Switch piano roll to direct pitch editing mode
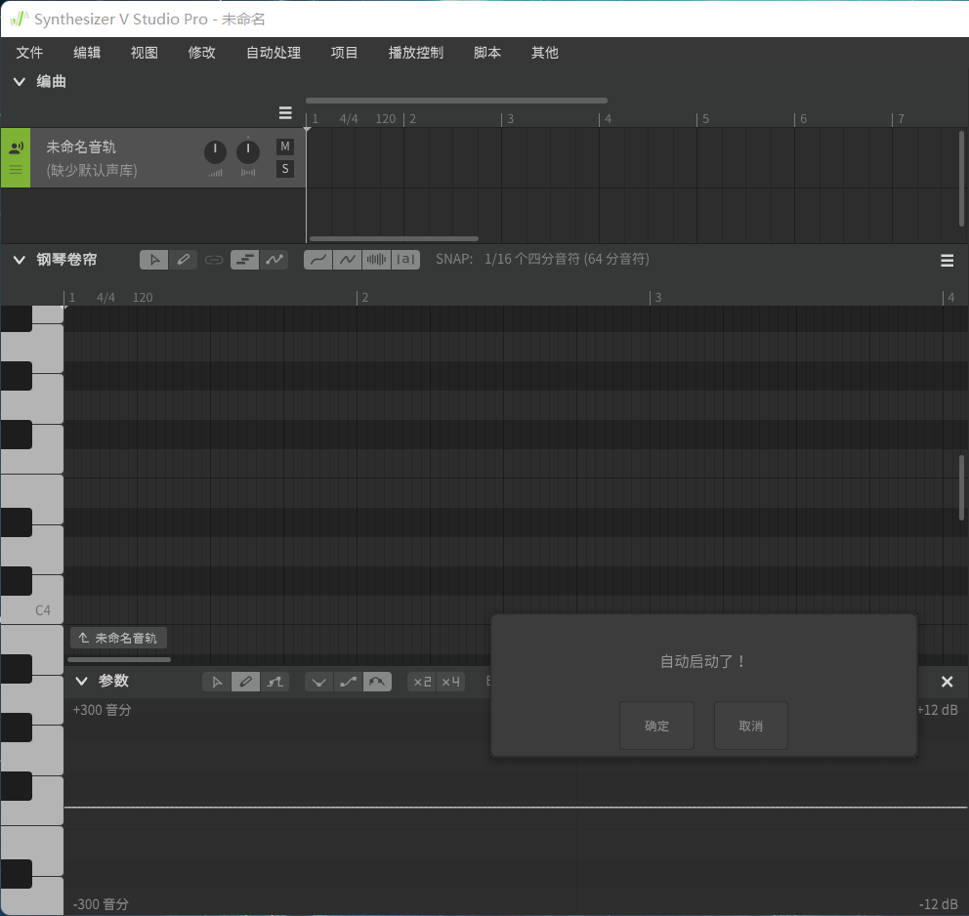The width and height of the screenshot is (969, 916). coord(274,260)
